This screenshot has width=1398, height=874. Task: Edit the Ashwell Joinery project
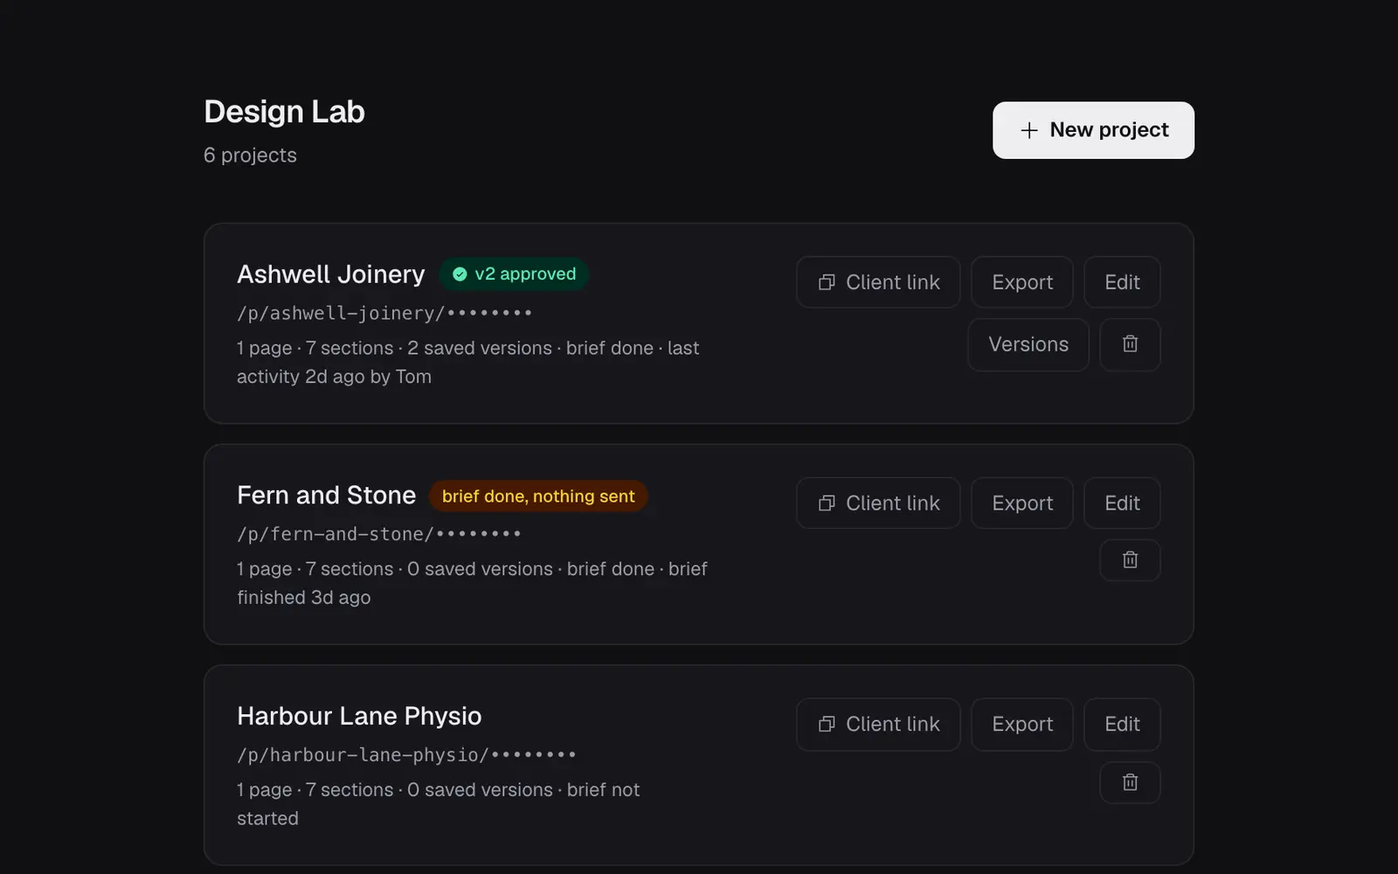click(1122, 282)
